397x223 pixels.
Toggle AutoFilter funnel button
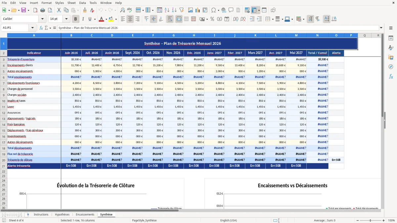[x=181, y=10]
